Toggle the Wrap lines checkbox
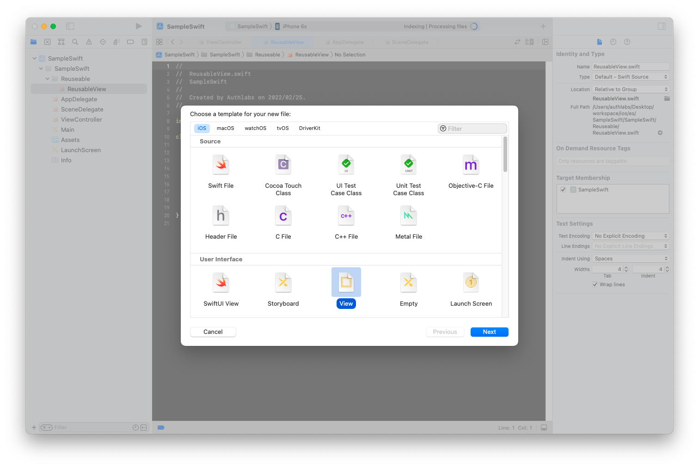699x468 pixels. (x=595, y=284)
